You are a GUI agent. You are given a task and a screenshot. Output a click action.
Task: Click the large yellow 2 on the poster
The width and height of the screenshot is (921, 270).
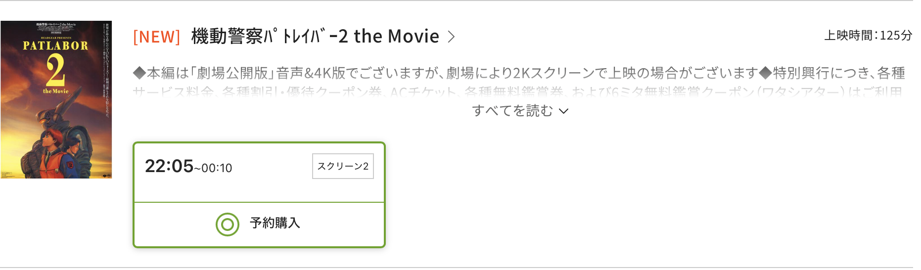pos(55,70)
